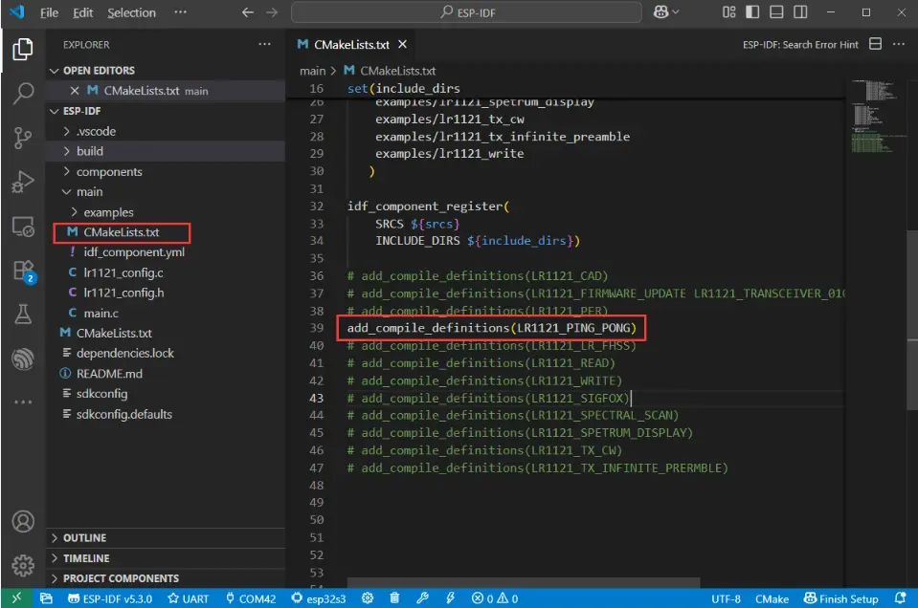Collapse the main folder
The height and width of the screenshot is (608, 918).
click(x=89, y=192)
